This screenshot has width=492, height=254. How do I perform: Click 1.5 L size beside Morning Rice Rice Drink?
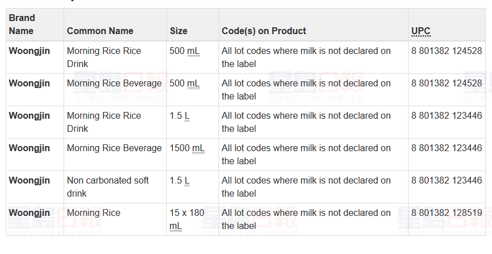[179, 115]
